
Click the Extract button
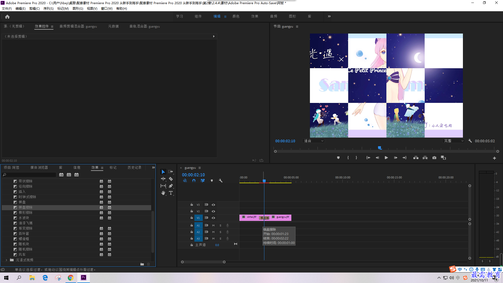425,158
